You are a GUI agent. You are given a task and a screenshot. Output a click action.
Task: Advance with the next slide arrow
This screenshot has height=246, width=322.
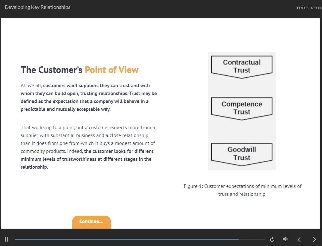pyautogui.click(x=314, y=239)
